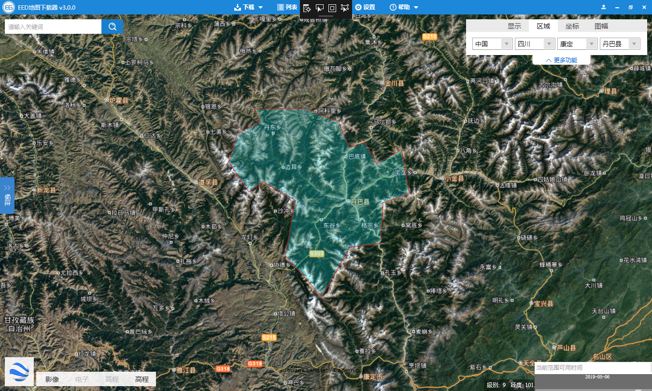The image size is (652, 391).
Task: Collapse panel via 更多功能 link
Action: 561,60
